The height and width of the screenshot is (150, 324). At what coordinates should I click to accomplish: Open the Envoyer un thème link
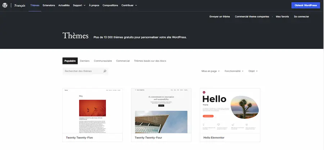(x=220, y=17)
